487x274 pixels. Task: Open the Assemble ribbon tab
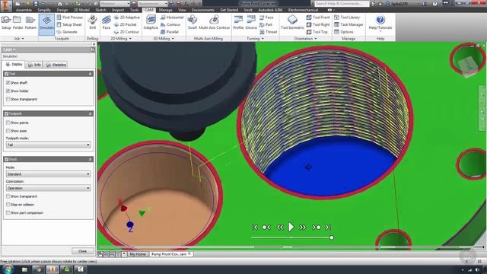[24, 10]
